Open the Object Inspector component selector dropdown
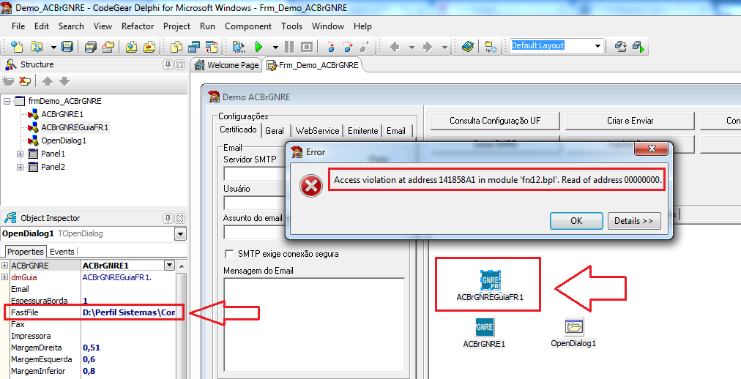Screen dimensions: 741x379 (x=180, y=233)
